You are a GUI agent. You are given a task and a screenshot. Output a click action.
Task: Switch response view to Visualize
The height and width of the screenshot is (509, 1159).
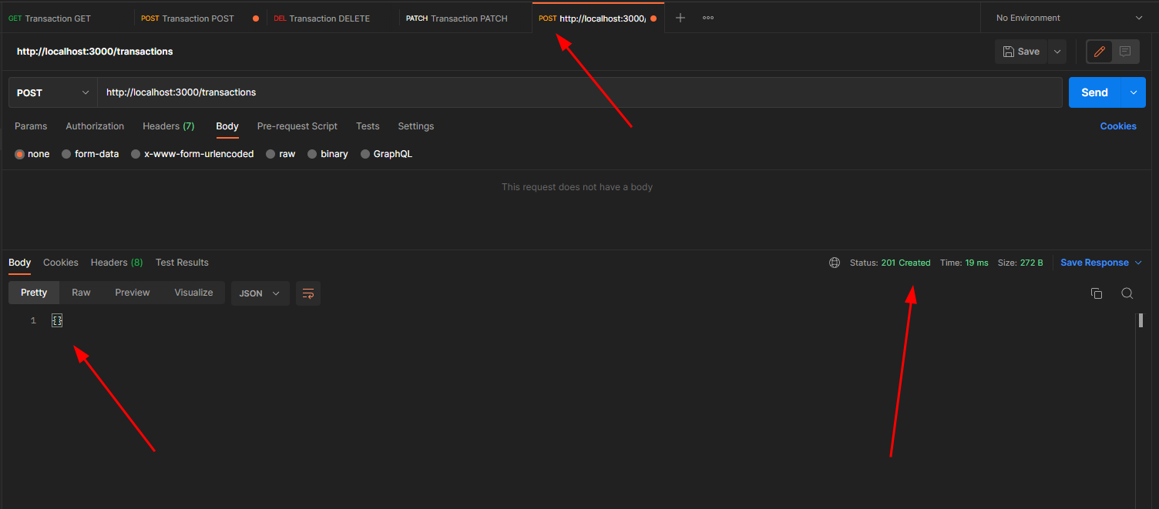(x=193, y=293)
